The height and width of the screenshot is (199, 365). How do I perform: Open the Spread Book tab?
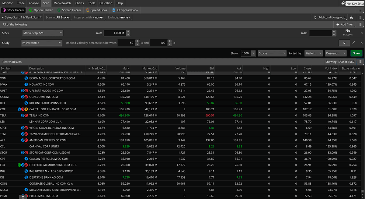pos(97,10)
